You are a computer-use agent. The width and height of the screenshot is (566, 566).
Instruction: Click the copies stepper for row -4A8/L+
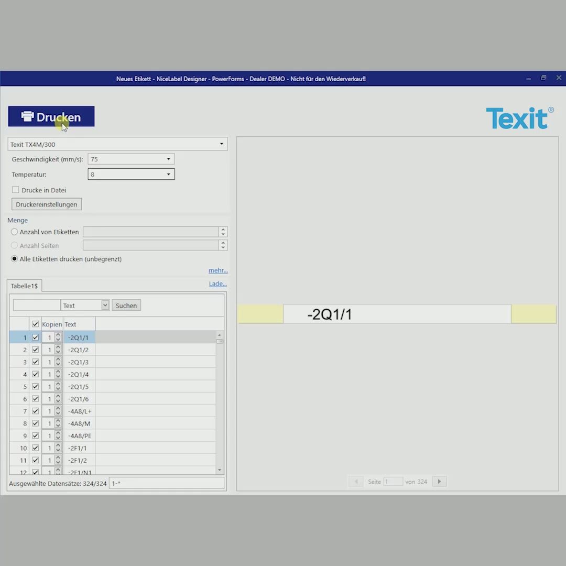tap(58, 411)
